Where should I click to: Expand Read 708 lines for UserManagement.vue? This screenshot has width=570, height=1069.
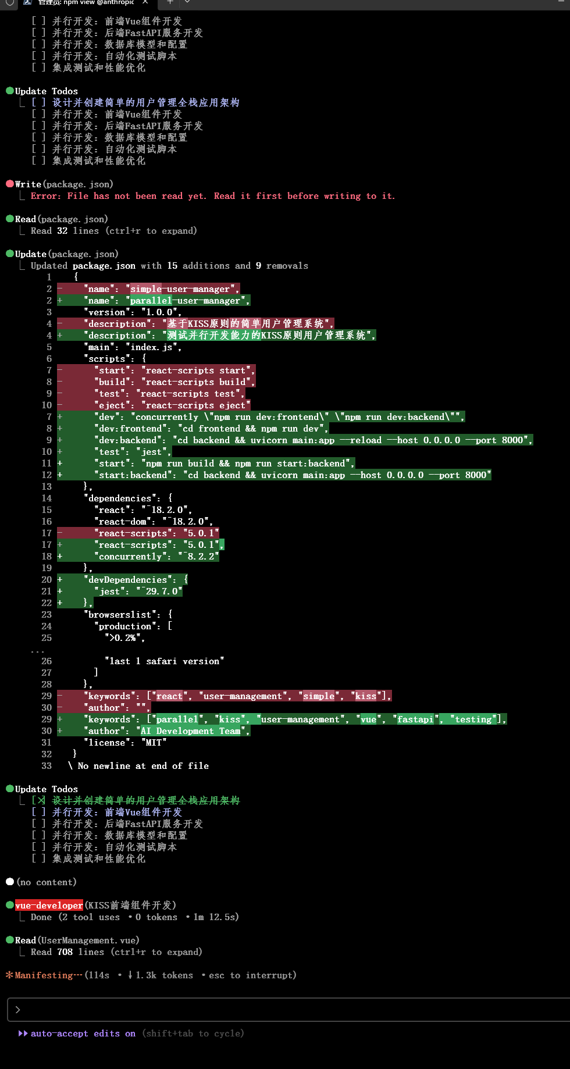click(116, 952)
